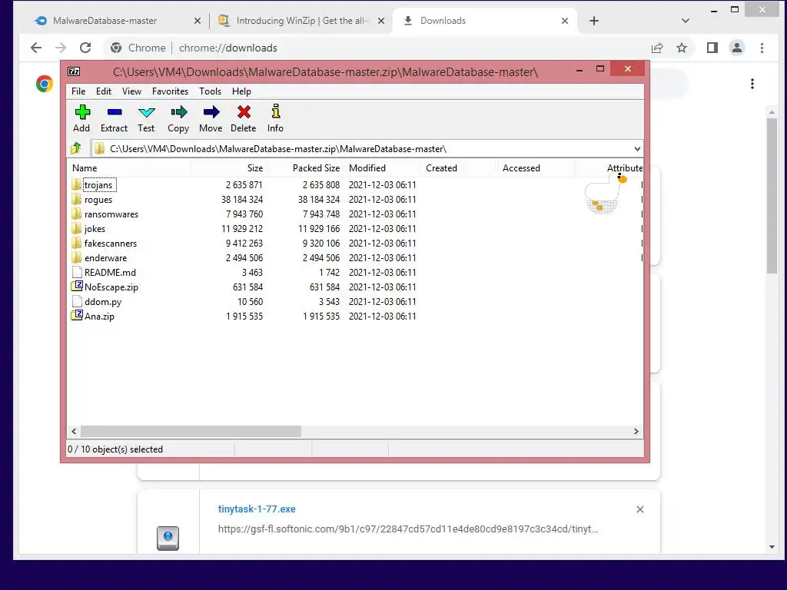Open the 7-Zip address path dropdown
787x590 pixels.
[x=637, y=149]
